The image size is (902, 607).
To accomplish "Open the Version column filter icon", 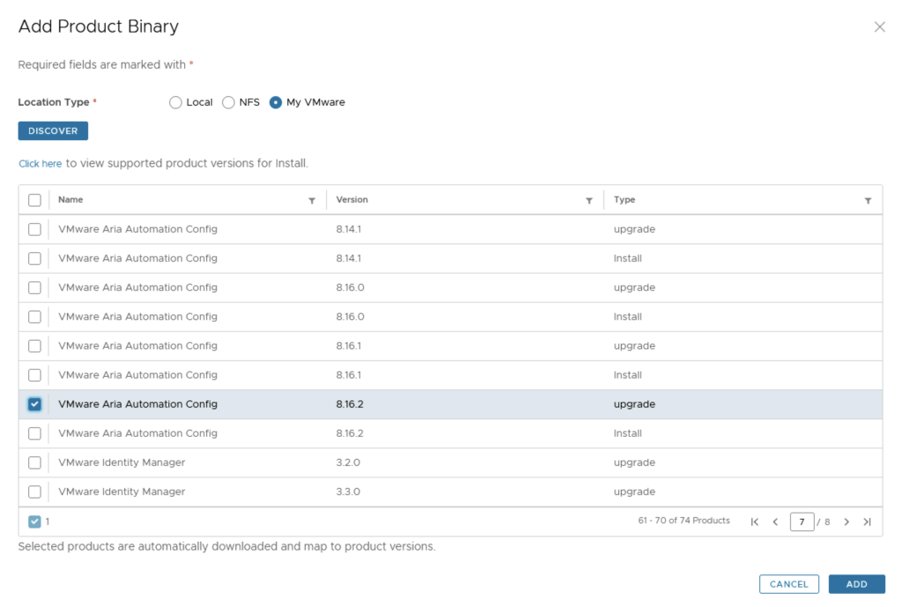I will click(x=589, y=201).
